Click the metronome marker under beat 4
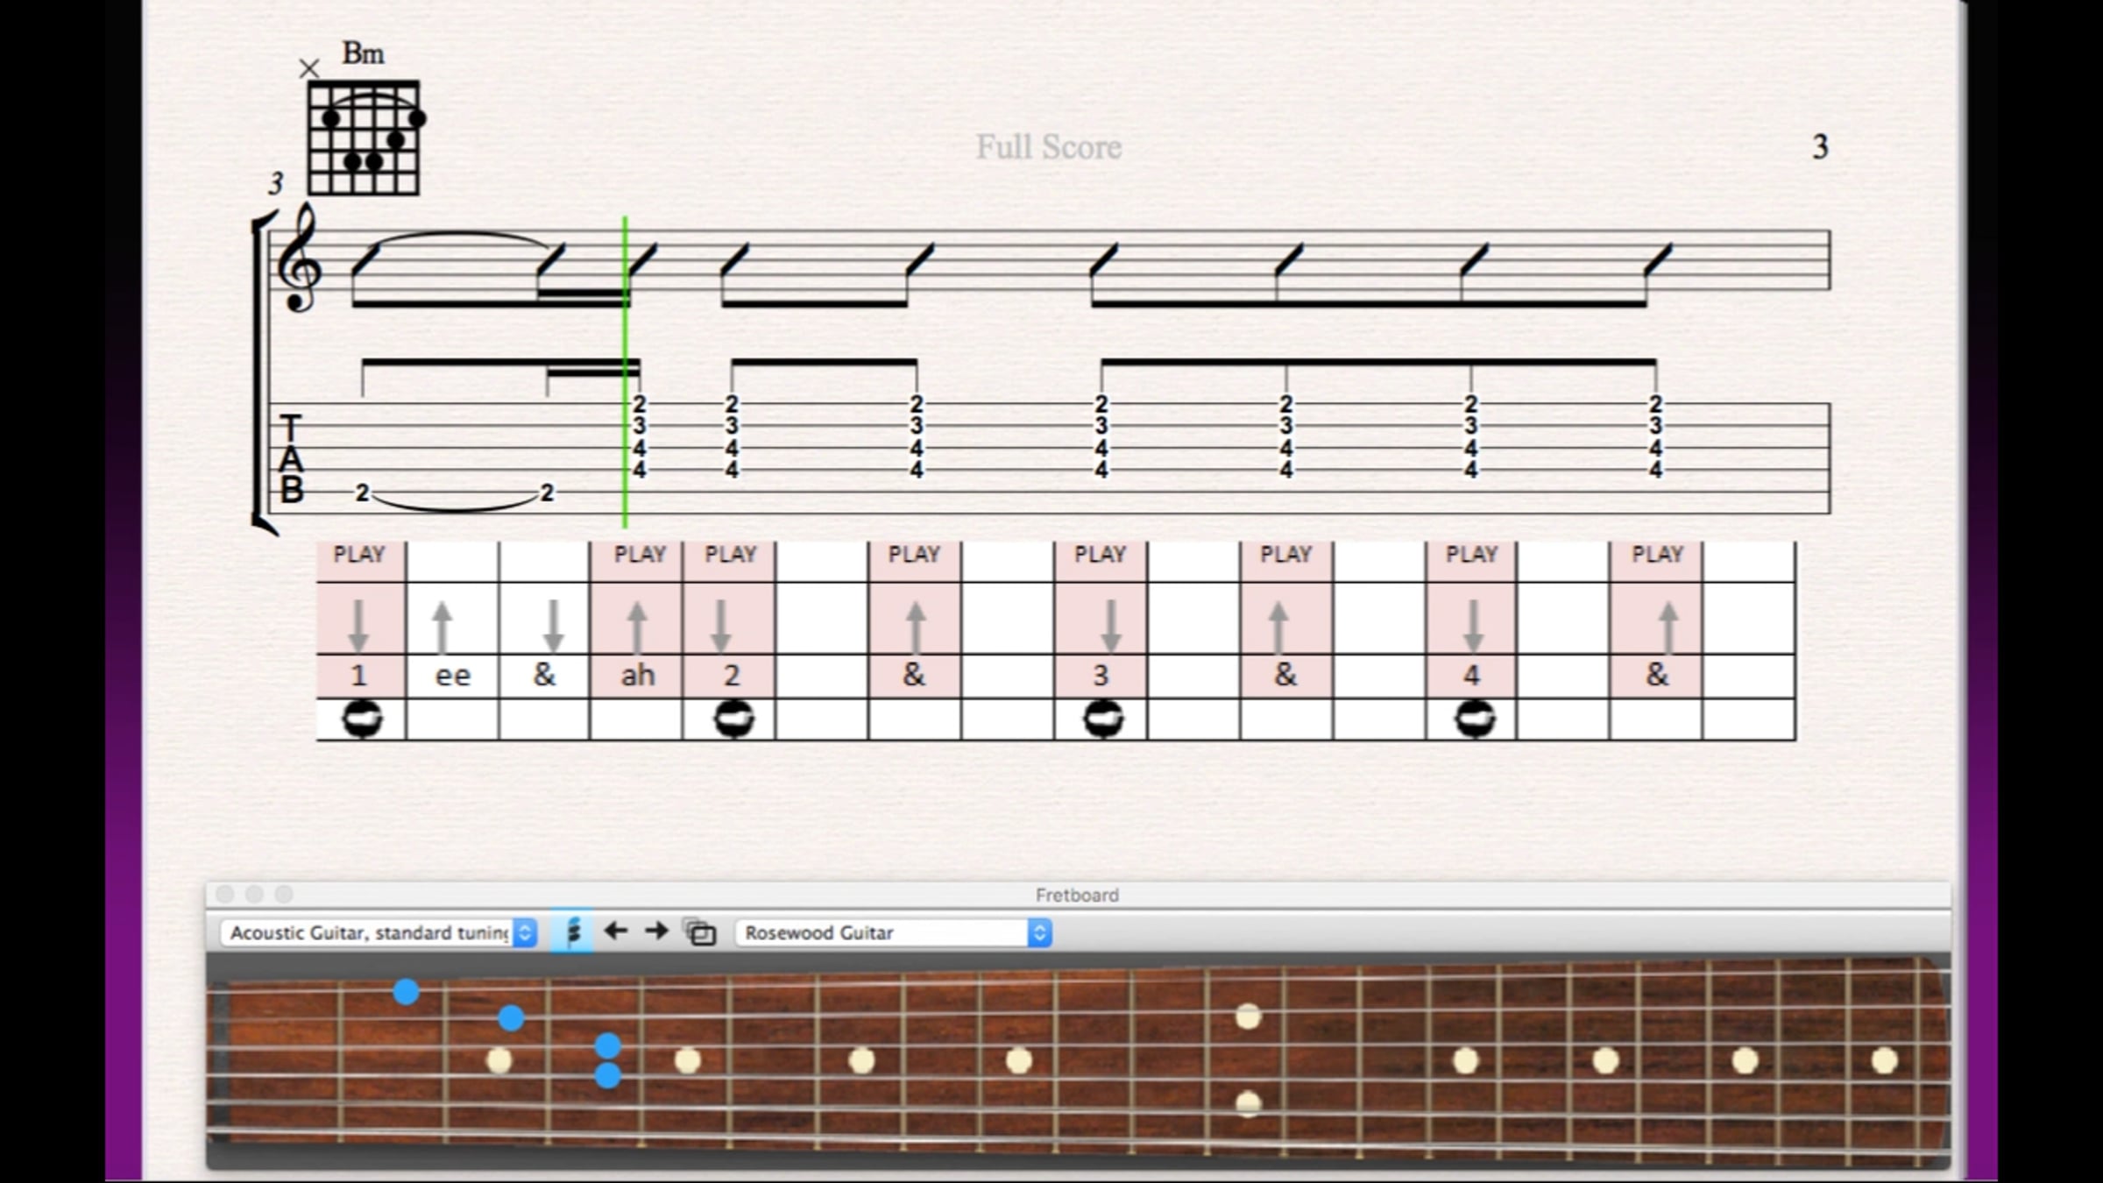2103x1183 pixels. [x=1475, y=719]
